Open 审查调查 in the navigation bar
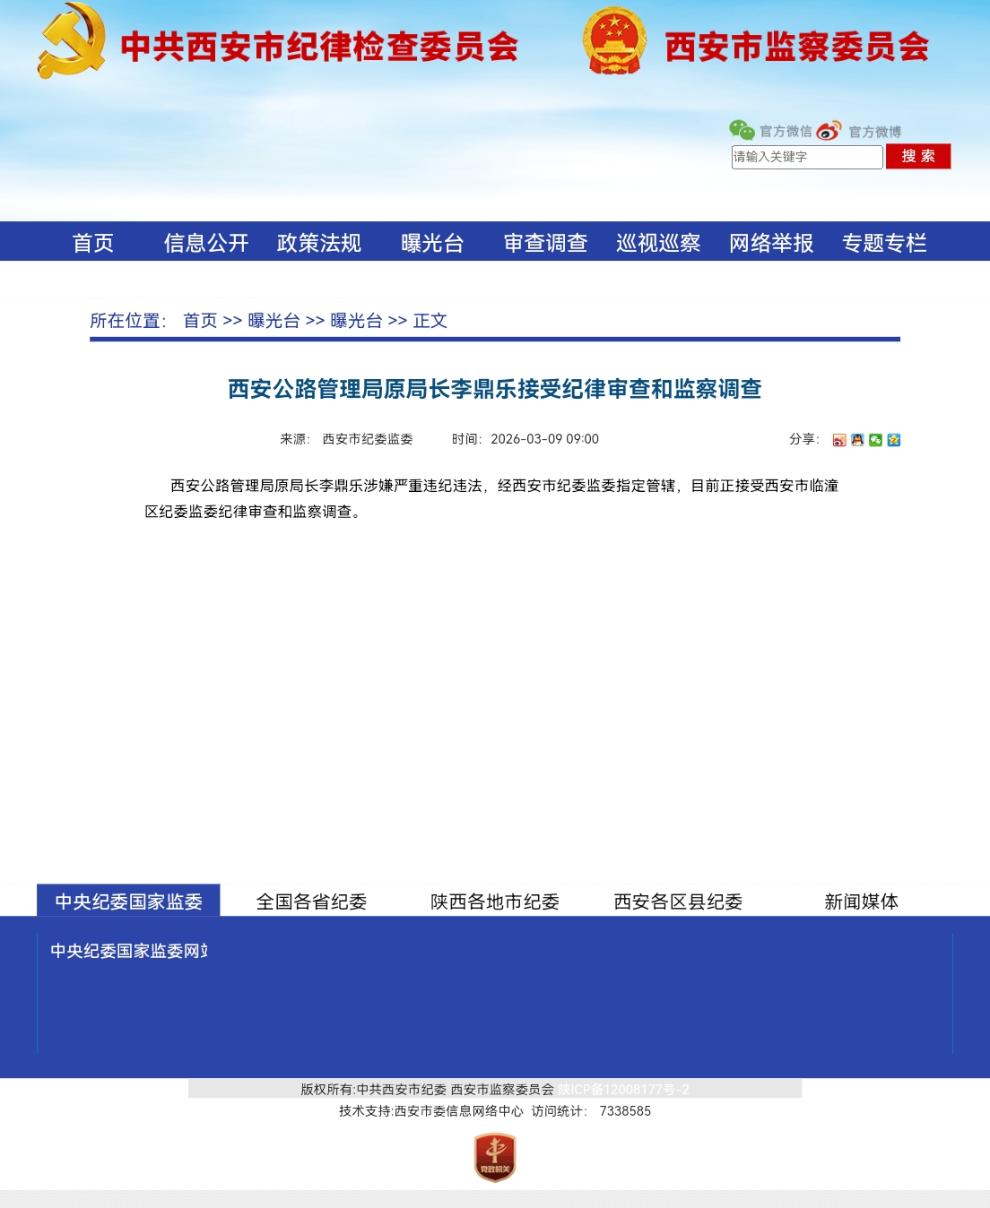 (545, 243)
